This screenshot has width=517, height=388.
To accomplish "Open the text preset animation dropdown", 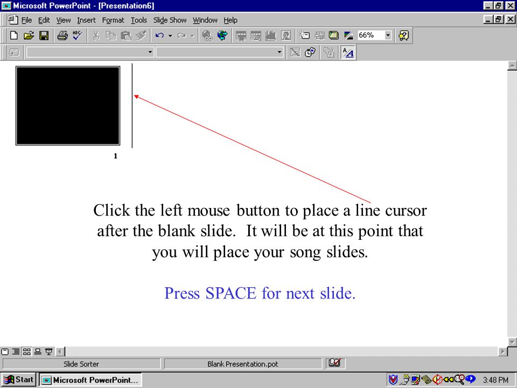I will click(280, 52).
